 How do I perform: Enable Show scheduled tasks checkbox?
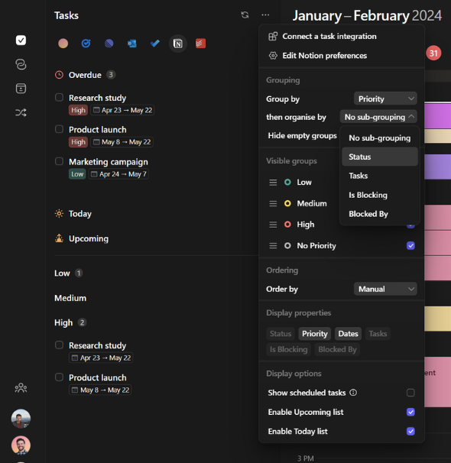[410, 393]
